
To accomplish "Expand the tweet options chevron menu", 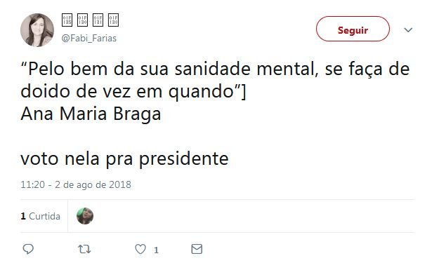I will click(x=408, y=29).
